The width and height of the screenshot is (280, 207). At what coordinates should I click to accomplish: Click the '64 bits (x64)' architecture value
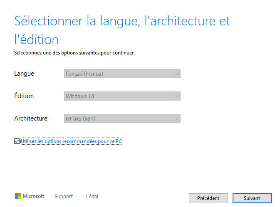click(x=80, y=119)
